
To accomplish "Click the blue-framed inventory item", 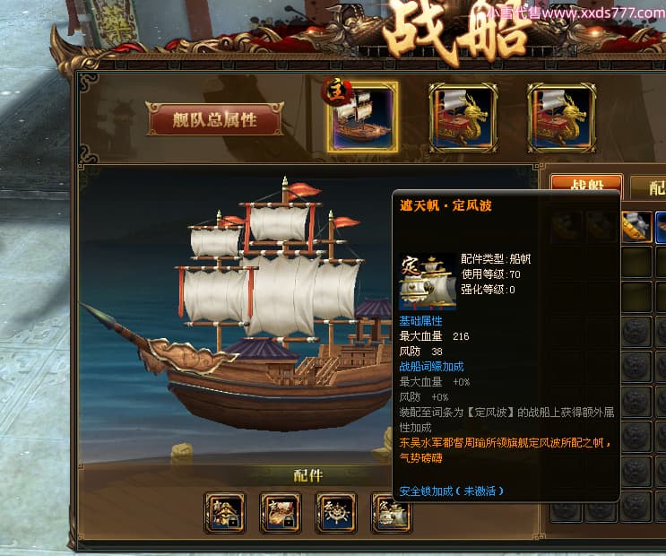I will point(661,227).
